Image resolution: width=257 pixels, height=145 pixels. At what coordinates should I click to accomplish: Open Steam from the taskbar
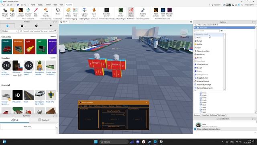point(149,142)
